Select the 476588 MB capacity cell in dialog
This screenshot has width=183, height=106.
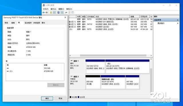pyautogui.click(x=48, y=71)
